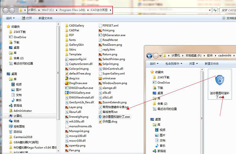Select the QRGenerator.exe file
This screenshot has width=236, height=154.
coord(112,35)
